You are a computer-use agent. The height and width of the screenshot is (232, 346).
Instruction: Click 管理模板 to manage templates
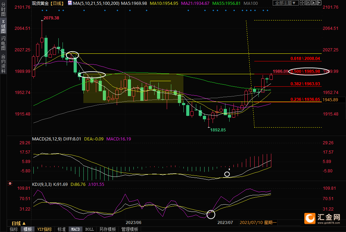point(130,229)
